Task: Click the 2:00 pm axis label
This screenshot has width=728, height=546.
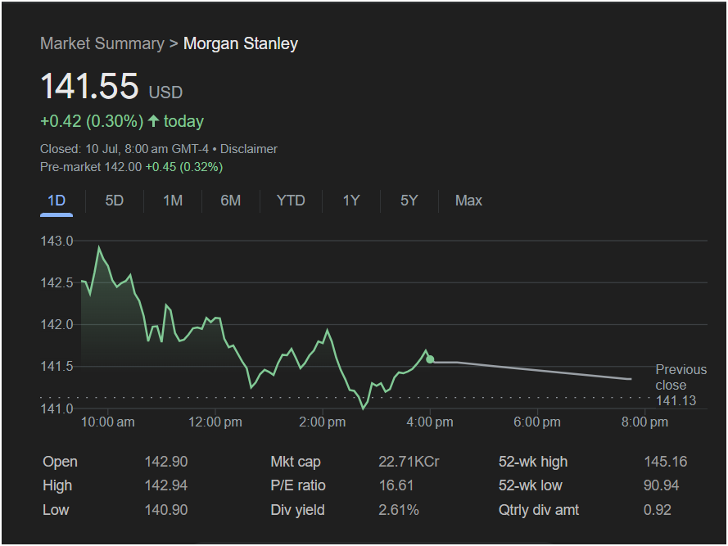Action: tap(322, 422)
